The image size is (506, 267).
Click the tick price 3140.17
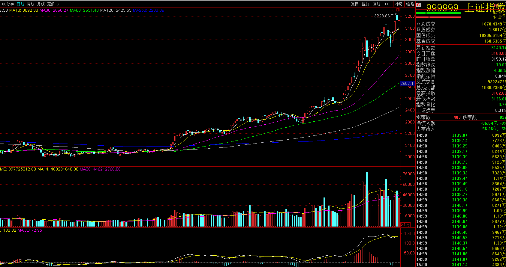pos(460,205)
